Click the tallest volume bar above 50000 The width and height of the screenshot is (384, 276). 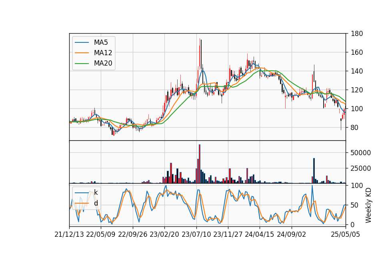point(200,164)
